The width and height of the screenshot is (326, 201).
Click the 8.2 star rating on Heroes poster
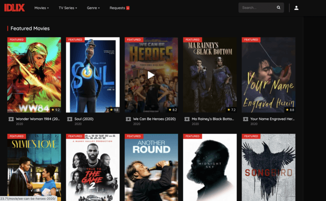click(173, 110)
